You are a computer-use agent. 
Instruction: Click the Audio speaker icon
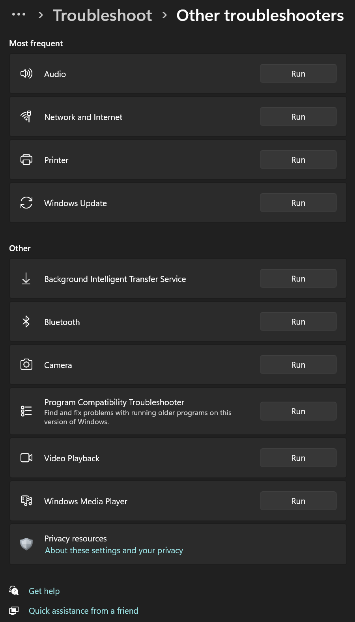pos(26,74)
